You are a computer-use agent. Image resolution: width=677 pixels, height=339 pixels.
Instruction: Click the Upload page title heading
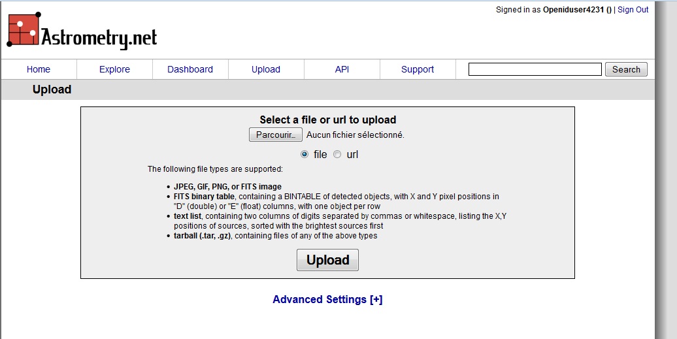click(52, 89)
